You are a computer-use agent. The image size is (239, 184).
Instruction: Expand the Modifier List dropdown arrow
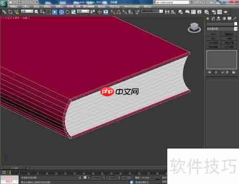236,29
